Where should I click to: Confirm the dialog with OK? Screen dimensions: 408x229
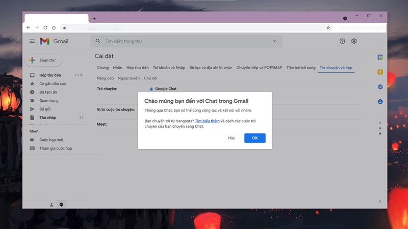pos(254,138)
